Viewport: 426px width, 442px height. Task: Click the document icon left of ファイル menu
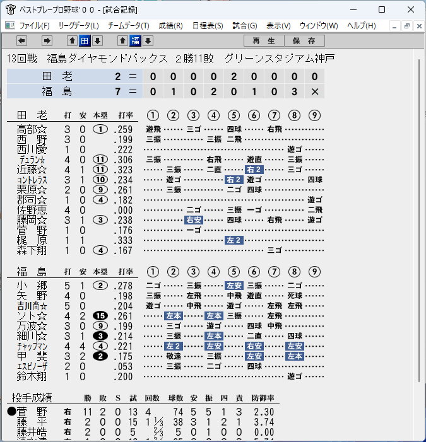(x=10, y=26)
